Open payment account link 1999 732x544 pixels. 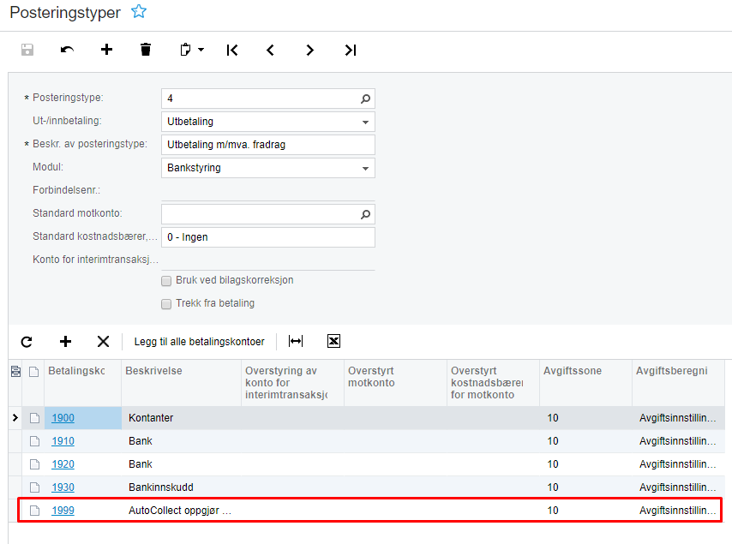pos(63,511)
